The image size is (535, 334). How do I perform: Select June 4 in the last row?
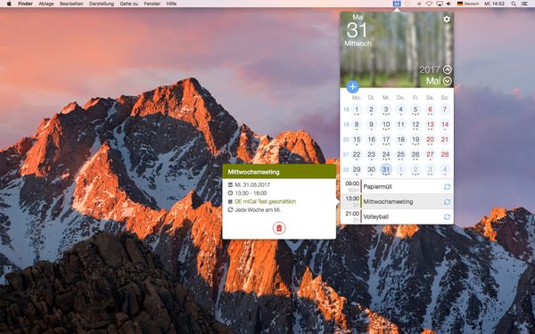445,169
